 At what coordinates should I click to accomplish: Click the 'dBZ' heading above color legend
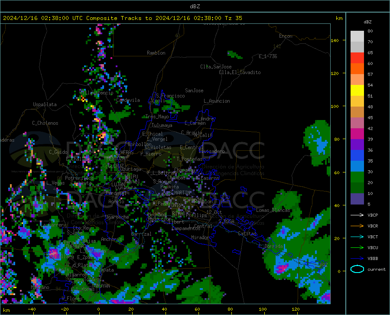(367, 22)
